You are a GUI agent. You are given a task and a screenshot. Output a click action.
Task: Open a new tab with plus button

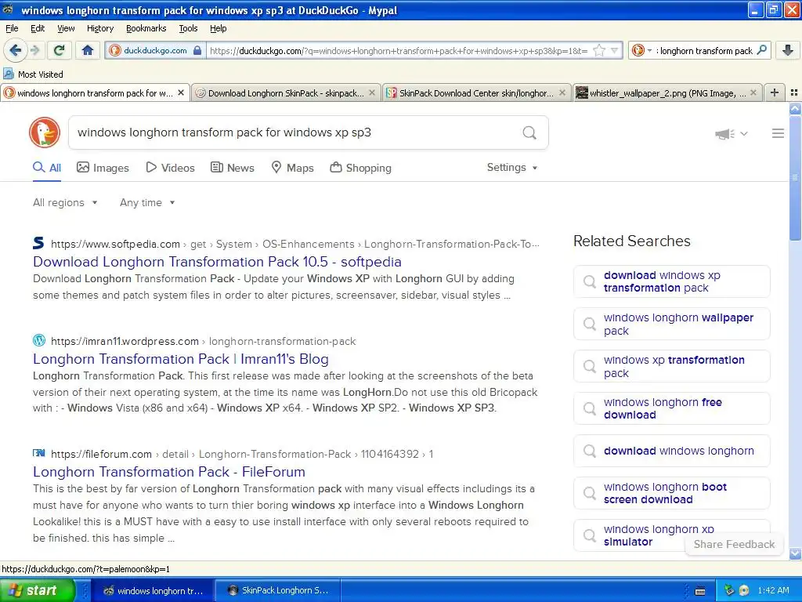coord(775,92)
